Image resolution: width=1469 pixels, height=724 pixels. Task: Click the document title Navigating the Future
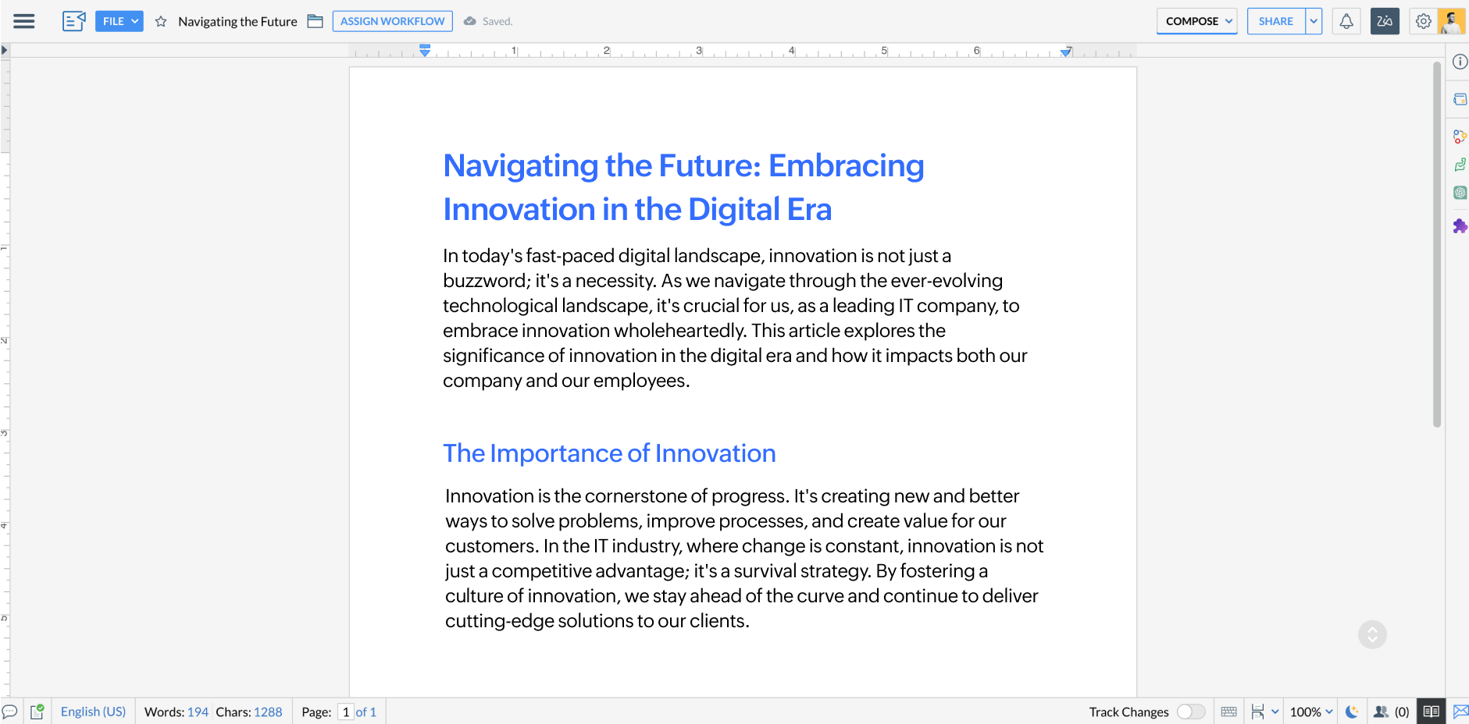pyautogui.click(x=237, y=22)
